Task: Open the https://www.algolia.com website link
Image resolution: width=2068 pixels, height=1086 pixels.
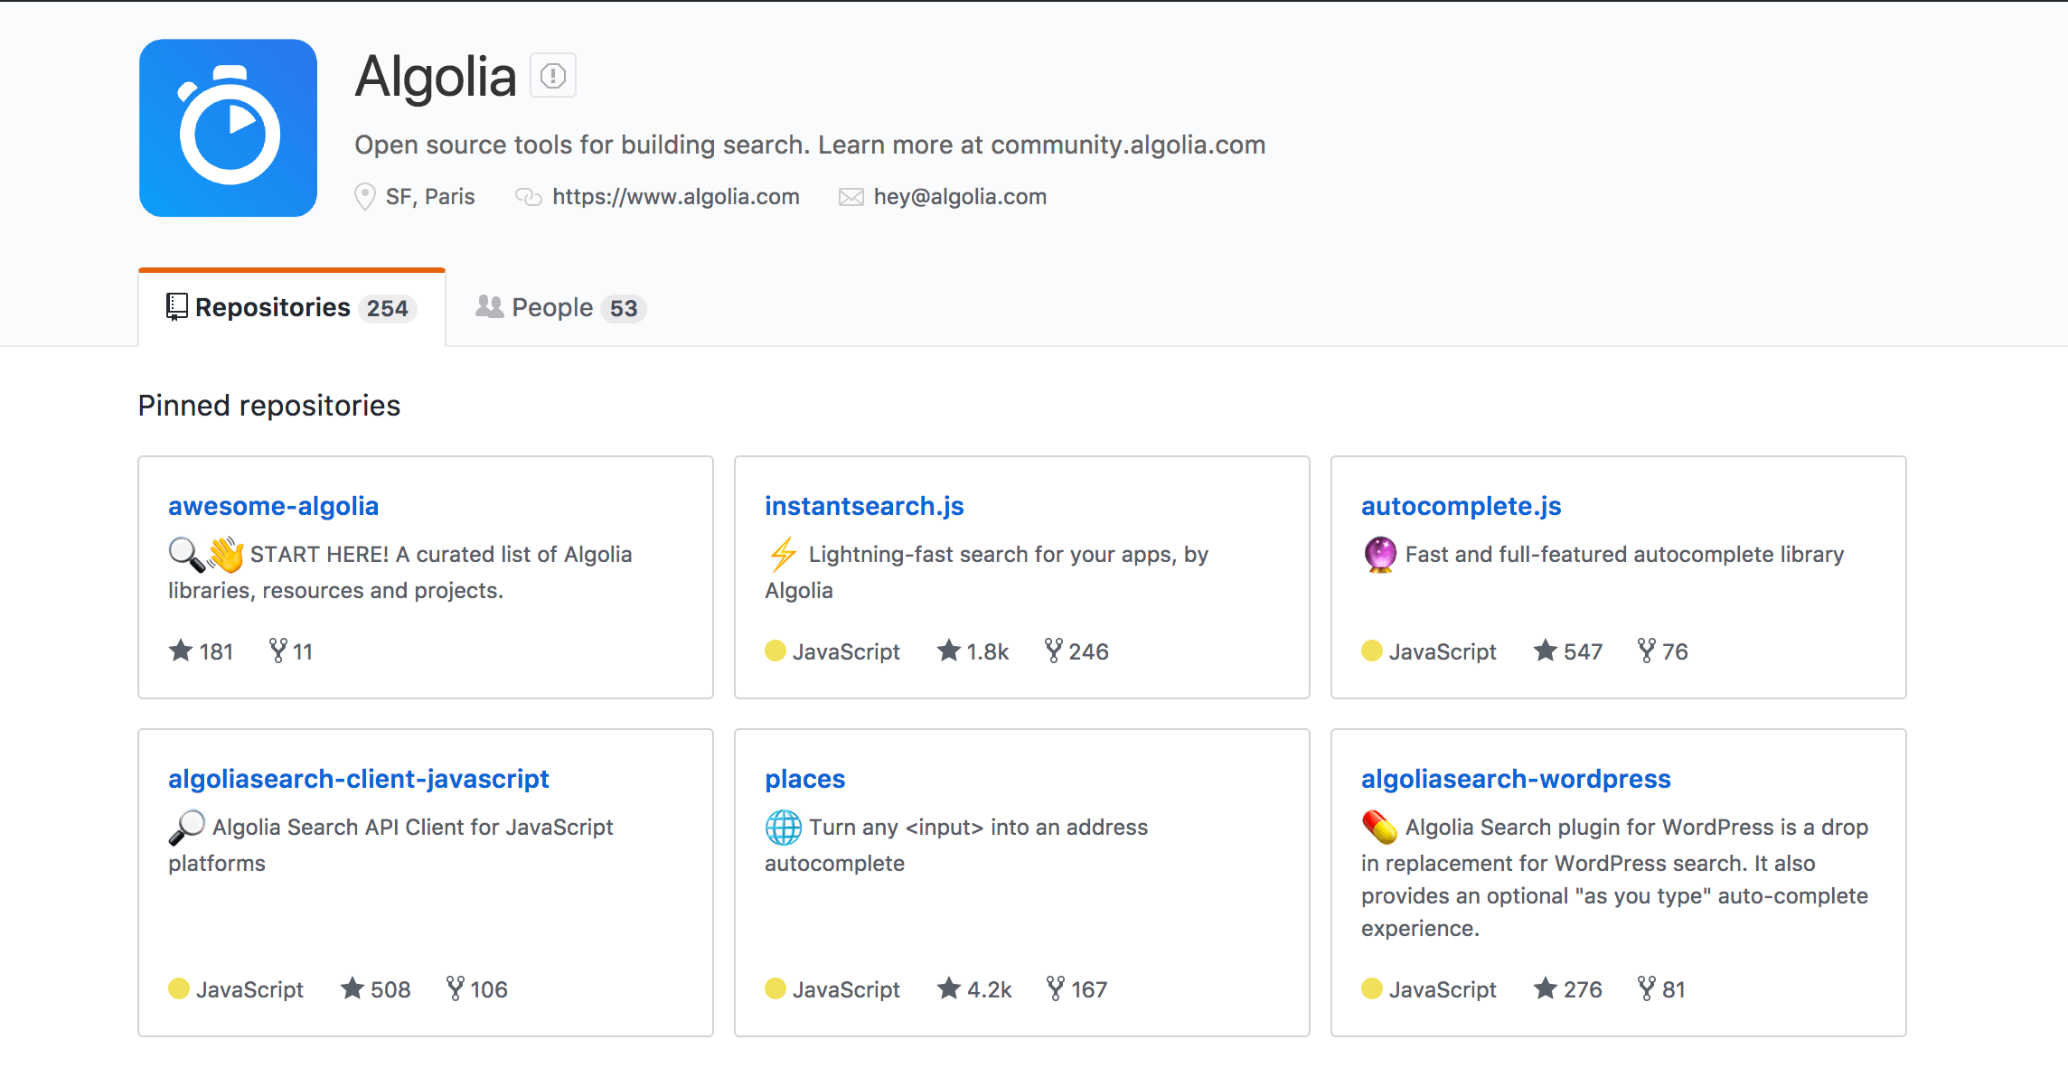Action: [676, 197]
